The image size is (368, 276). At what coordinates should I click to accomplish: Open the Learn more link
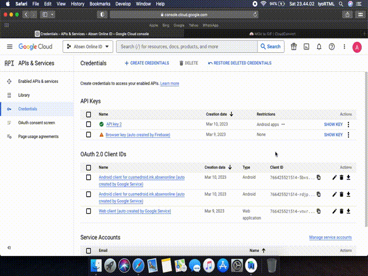click(170, 83)
